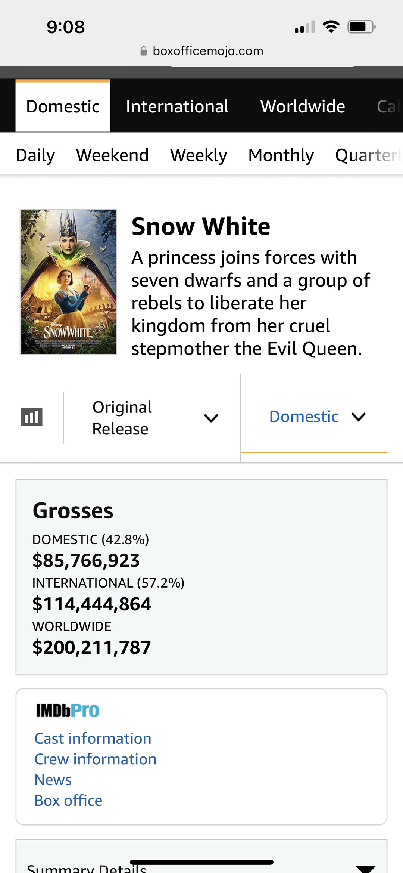The height and width of the screenshot is (873, 403).
Task: Click the bar chart icon
Action: point(31,417)
